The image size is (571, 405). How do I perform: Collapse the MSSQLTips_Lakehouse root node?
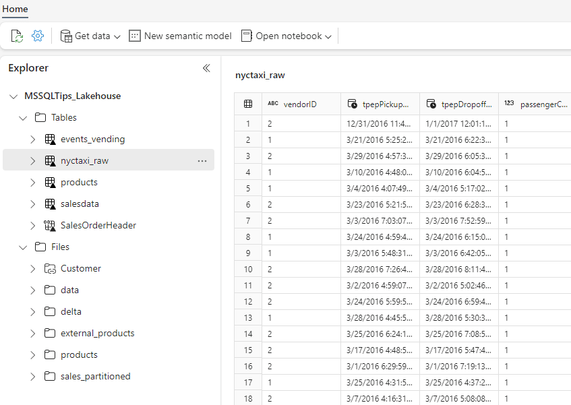click(x=13, y=96)
